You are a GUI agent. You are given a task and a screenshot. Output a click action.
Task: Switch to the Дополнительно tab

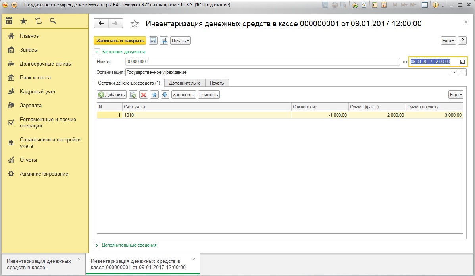185,83
